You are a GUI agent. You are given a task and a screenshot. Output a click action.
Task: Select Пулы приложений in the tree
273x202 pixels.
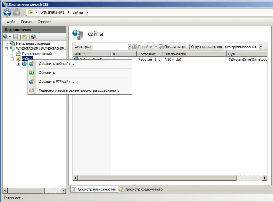(x=37, y=54)
